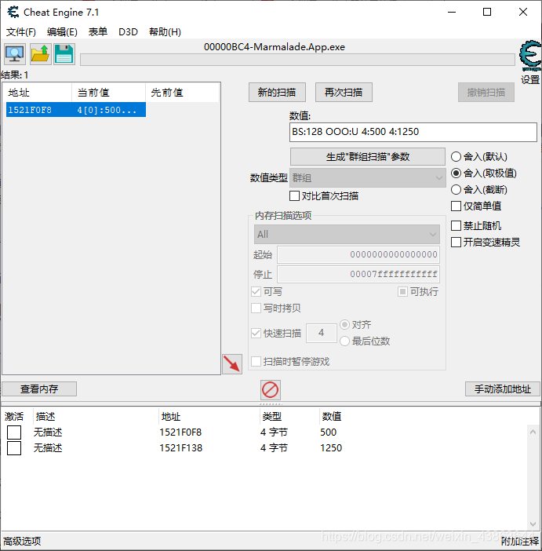Open 高级选项 advanced options
542x551 pixels.
(x=22, y=541)
